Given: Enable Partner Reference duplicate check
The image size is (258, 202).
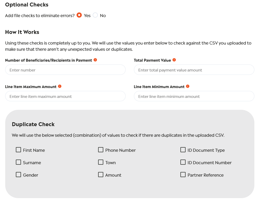Looking at the screenshot, I should click(x=183, y=175).
